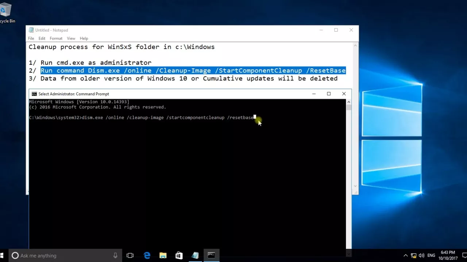Click the highlighted Dism.exe command line in Notepad

[x=193, y=71]
